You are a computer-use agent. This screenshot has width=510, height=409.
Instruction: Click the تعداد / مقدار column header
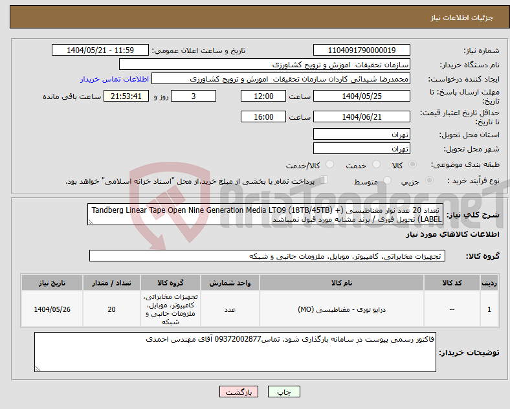pos(111,283)
